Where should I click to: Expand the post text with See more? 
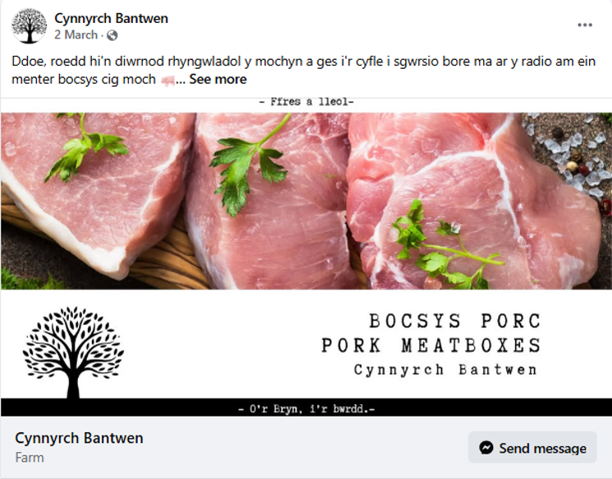217,80
